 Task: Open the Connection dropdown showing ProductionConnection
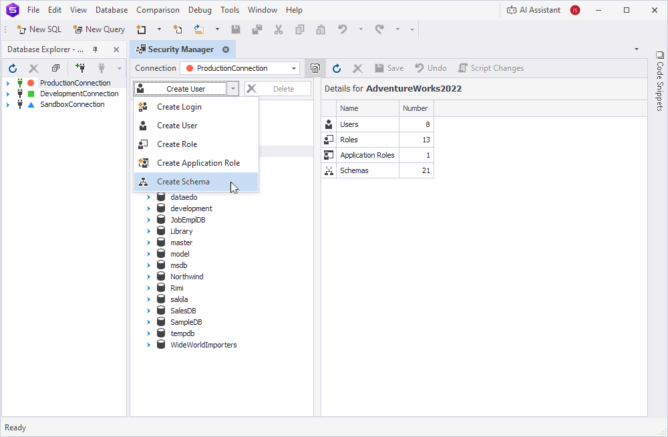pyautogui.click(x=239, y=67)
